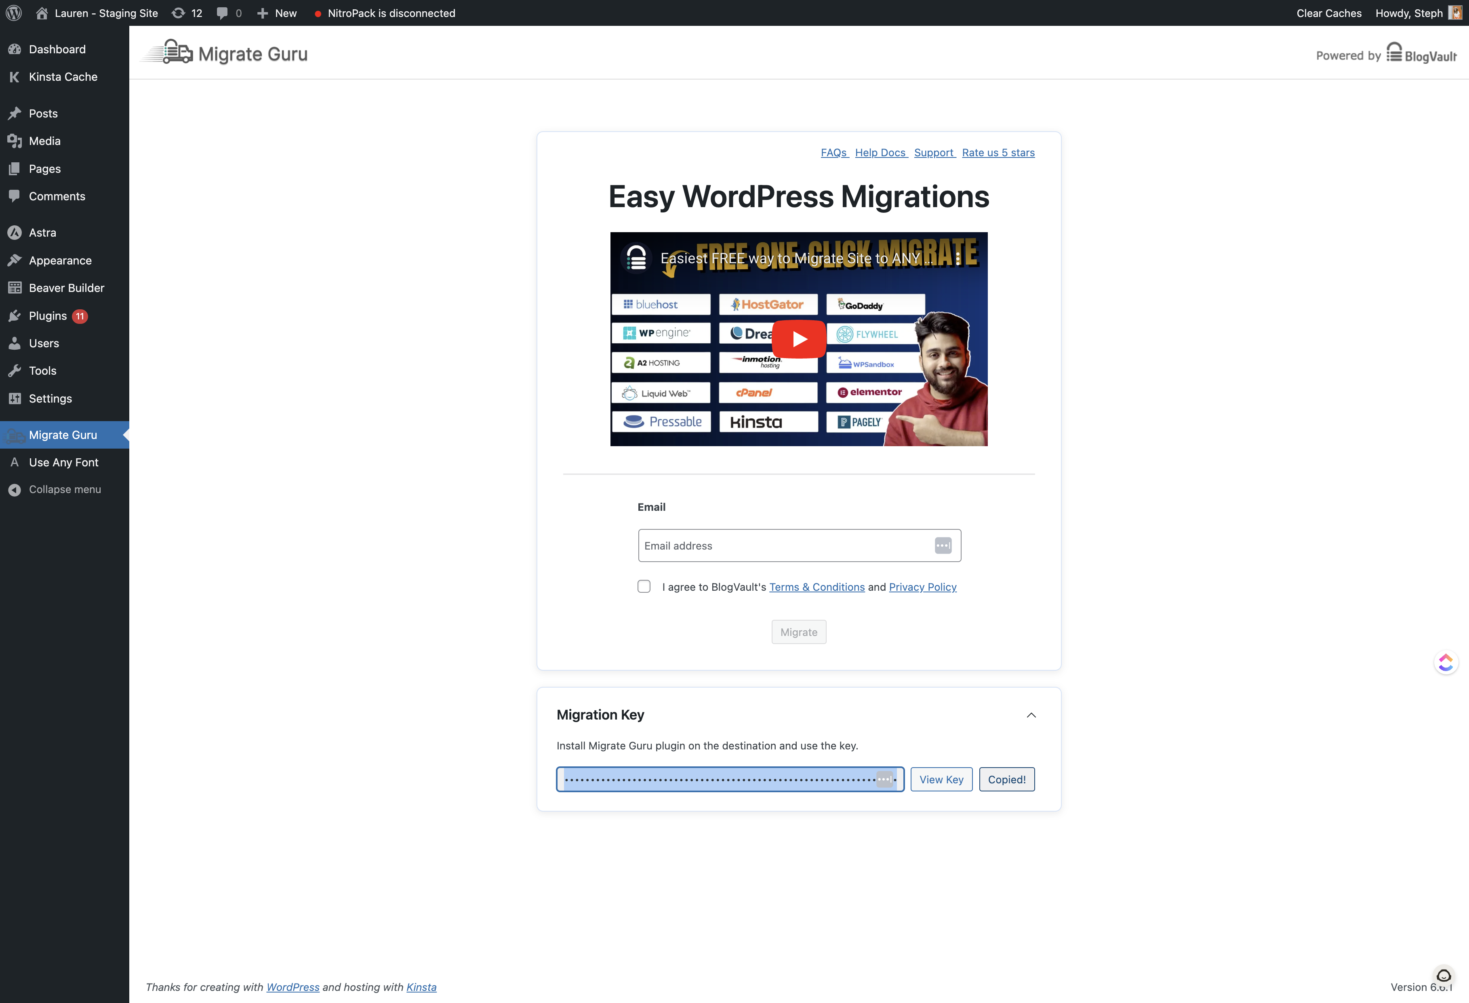Click Clear Caches in admin bar

tap(1329, 13)
